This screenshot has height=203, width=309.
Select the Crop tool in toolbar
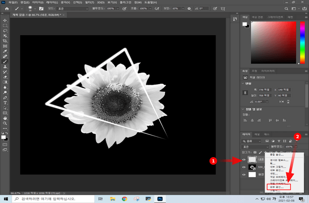5,41
